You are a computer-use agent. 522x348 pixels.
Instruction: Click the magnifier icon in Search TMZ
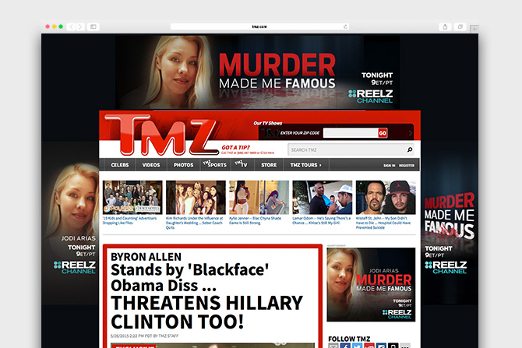click(x=410, y=149)
